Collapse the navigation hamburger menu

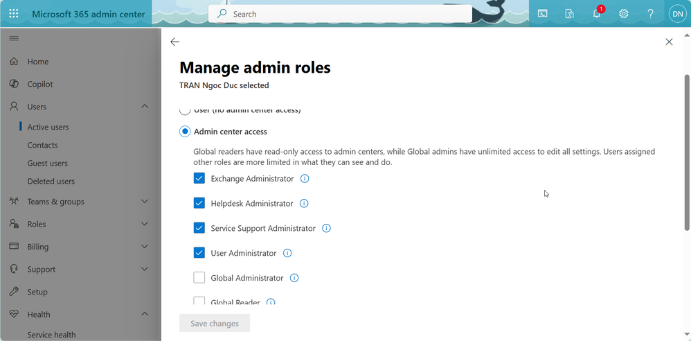(14, 38)
